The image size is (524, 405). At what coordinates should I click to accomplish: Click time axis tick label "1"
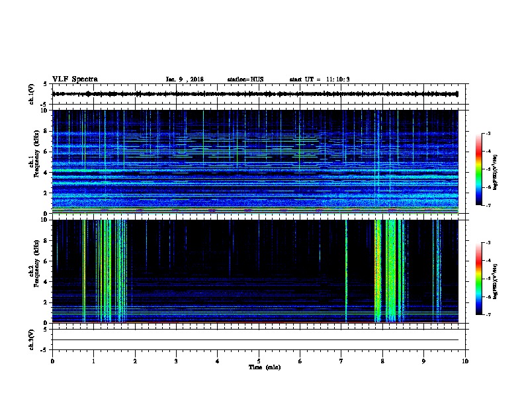pyautogui.click(x=93, y=361)
